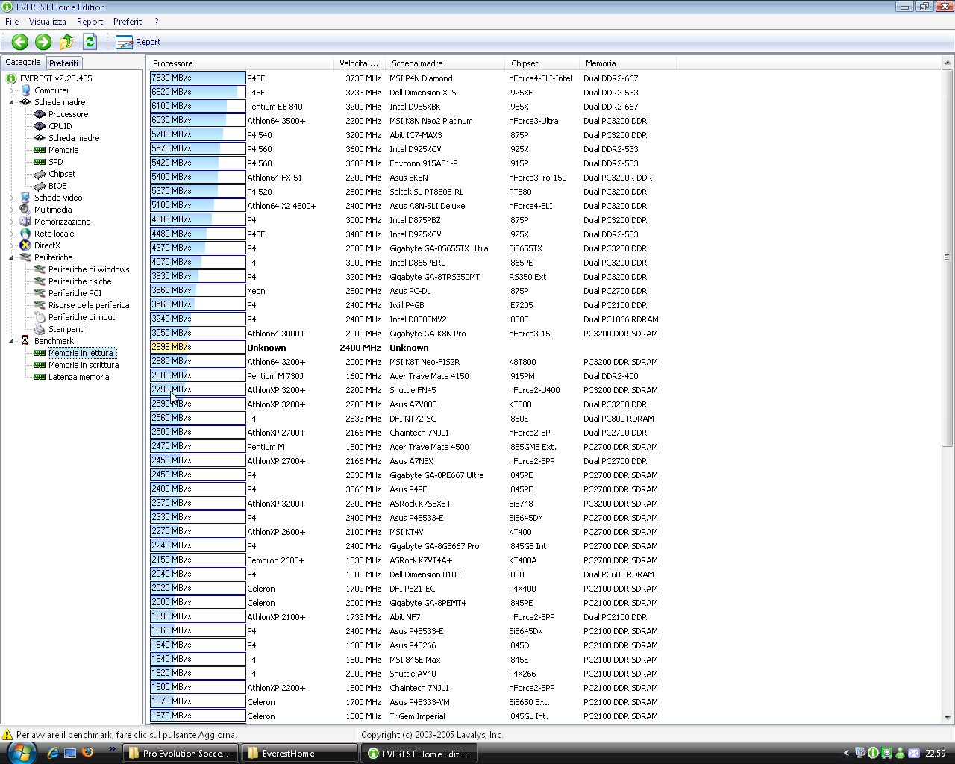Expand the DirectX tree node

click(x=11, y=245)
